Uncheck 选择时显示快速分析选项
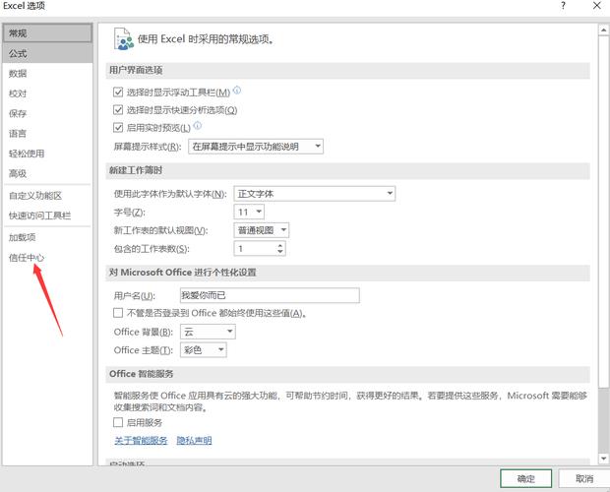 pyautogui.click(x=119, y=109)
